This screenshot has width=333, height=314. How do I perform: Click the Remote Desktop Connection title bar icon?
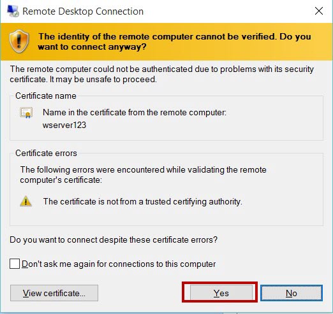(13, 11)
